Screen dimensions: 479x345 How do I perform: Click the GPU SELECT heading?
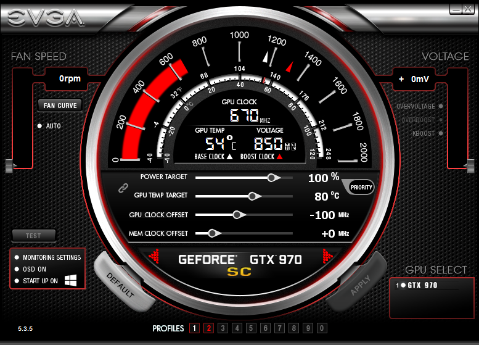[436, 270]
